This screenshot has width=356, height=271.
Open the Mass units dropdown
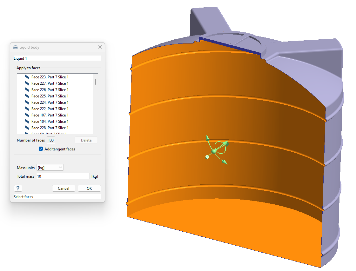coord(50,168)
